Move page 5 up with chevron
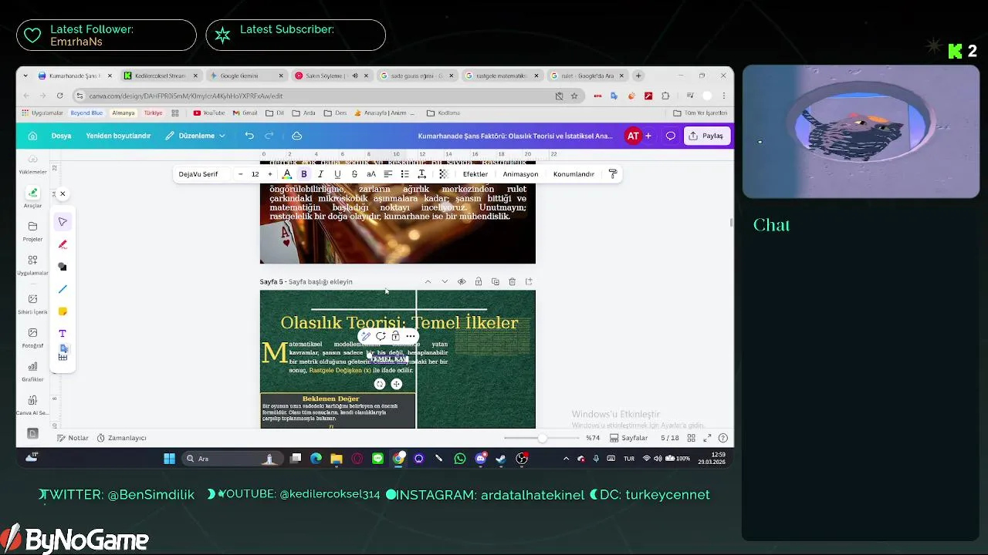 click(428, 281)
